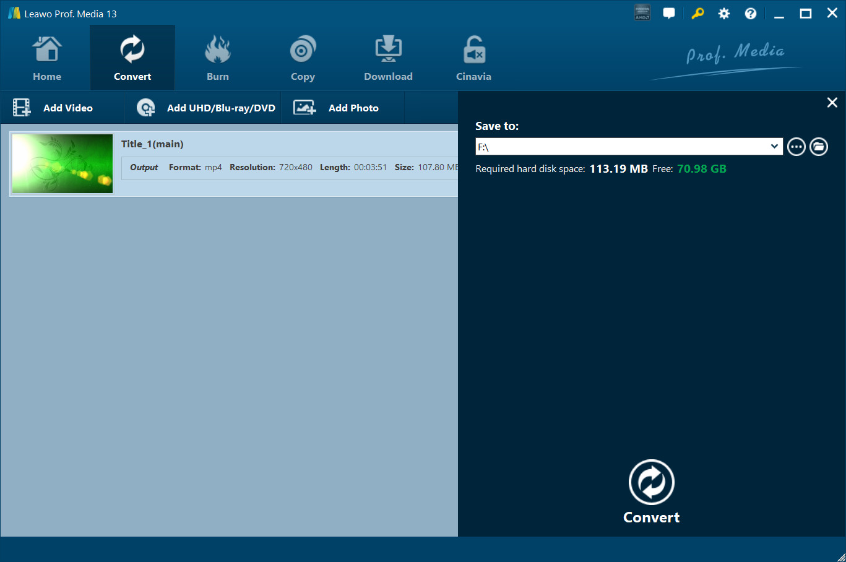This screenshot has height=562, width=846.
Task: Click Add Video button
Action: (54, 108)
